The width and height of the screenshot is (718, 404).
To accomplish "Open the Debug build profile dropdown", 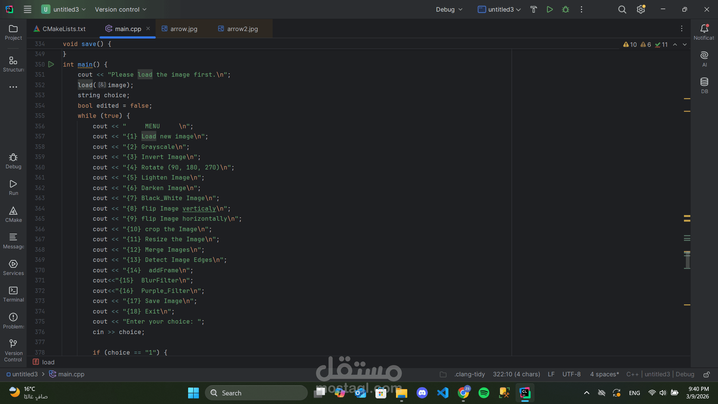I will coord(449,9).
